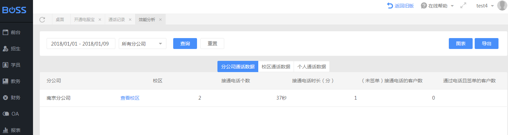Click the 校区 column header
The width and height of the screenshot is (508, 135).
point(158,81)
